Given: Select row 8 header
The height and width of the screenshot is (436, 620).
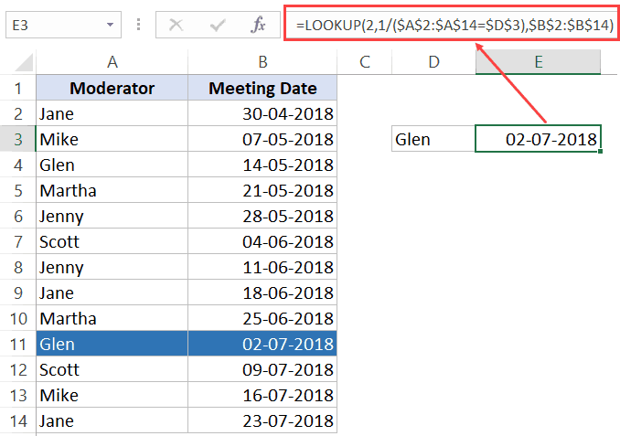Looking at the screenshot, I should tap(17, 267).
